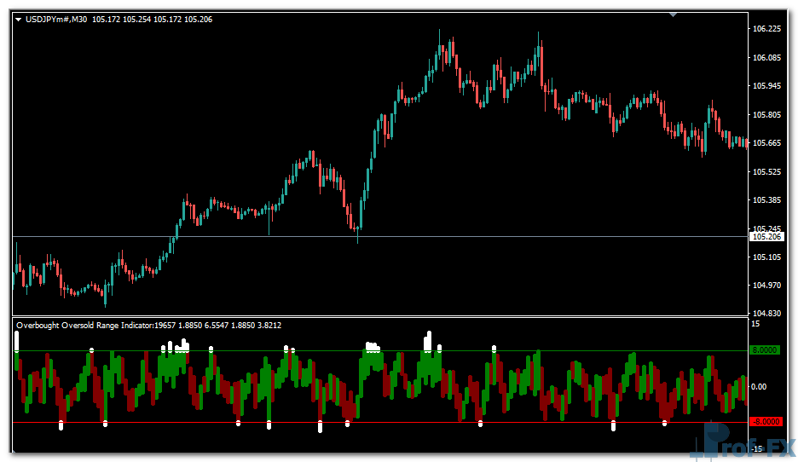This screenshot has height=462, width=798.
Task: Click the 104.970 price scale value
Action: click(x=767, y=286)
